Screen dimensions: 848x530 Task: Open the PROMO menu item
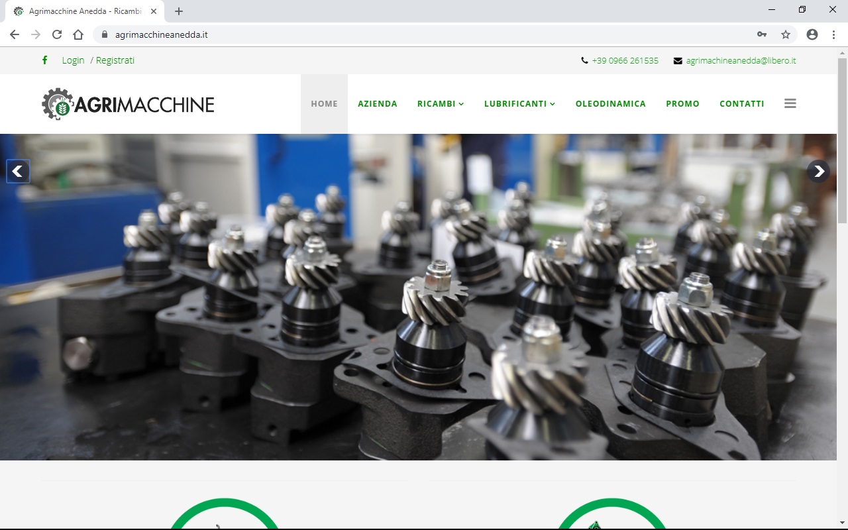click(682, 104)
